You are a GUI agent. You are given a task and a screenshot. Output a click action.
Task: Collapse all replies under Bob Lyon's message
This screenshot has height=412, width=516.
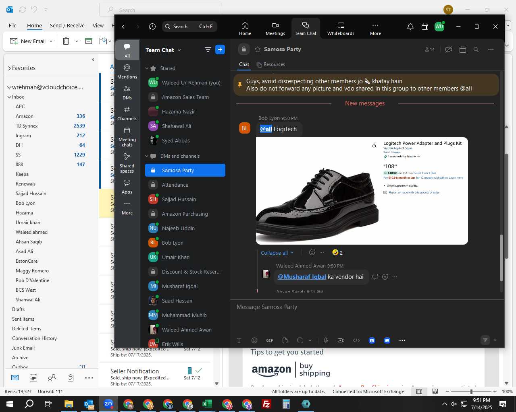click(277, 253)
